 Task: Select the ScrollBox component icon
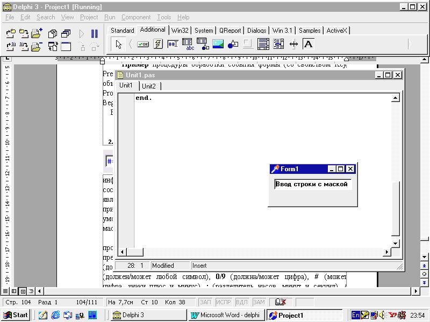[x=263, y=44]
